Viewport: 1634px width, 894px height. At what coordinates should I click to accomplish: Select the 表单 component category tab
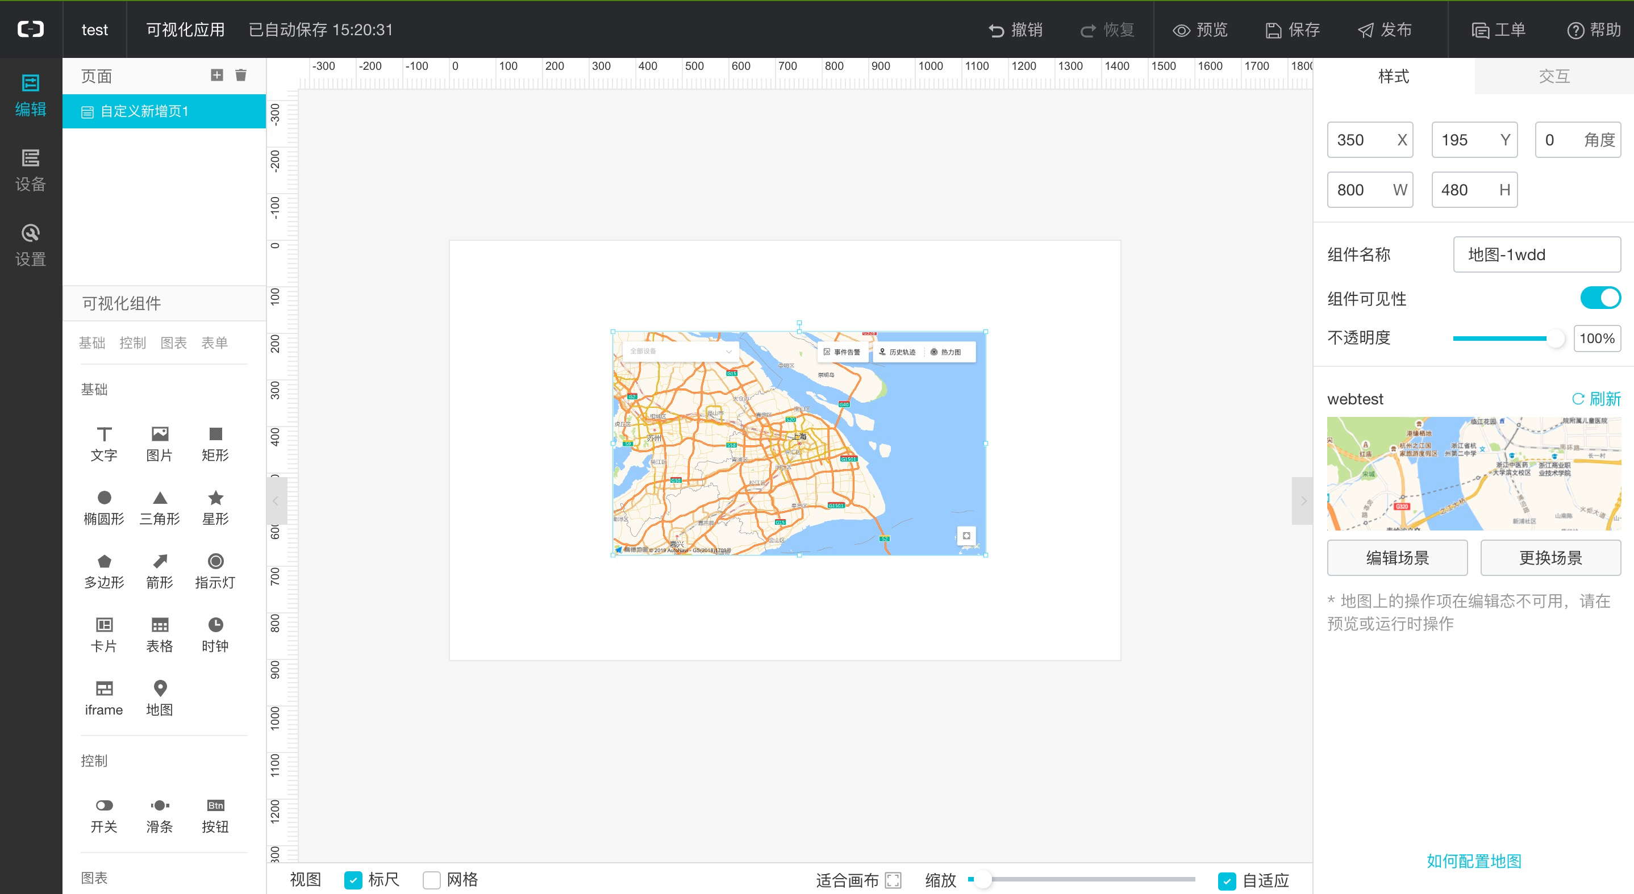(x=214, y=343)
